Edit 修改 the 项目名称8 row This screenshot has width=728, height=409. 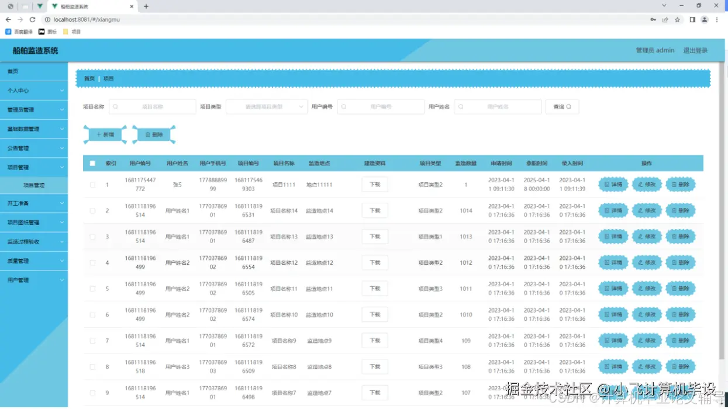pos(647,366)
